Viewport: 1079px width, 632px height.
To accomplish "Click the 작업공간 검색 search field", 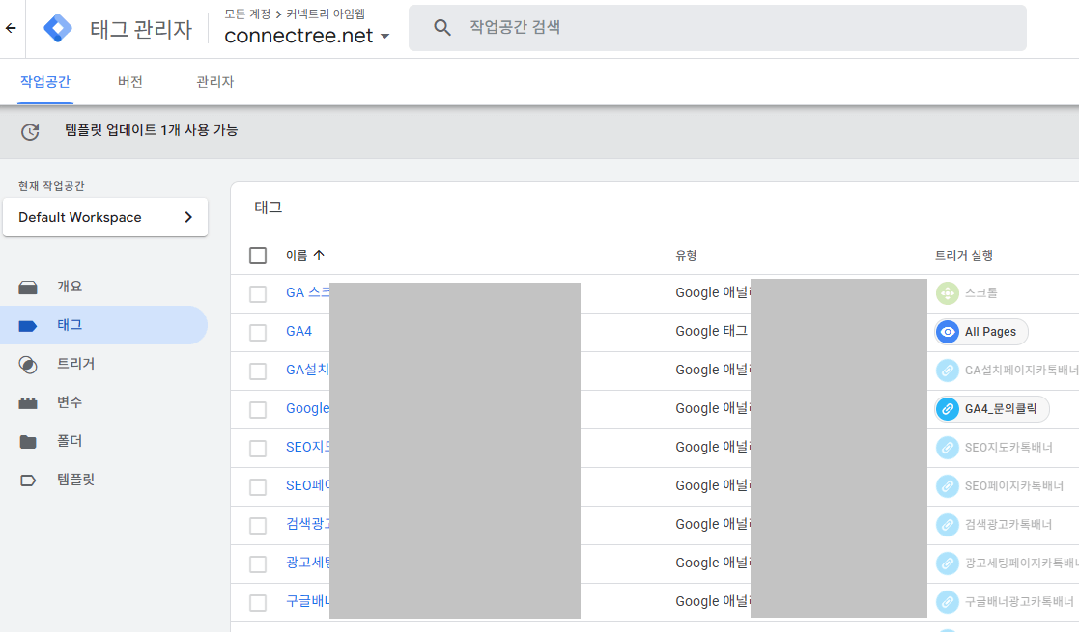I will [x=718, y=28].
